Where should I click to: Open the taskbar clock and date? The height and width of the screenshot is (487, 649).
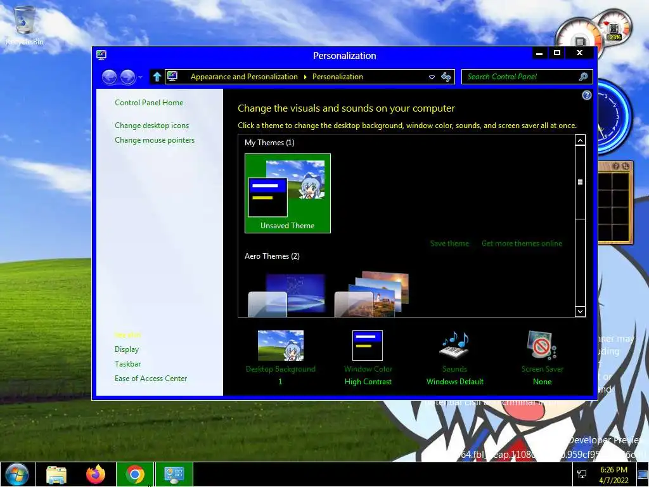pyautogui.click(x=614, y=475)
